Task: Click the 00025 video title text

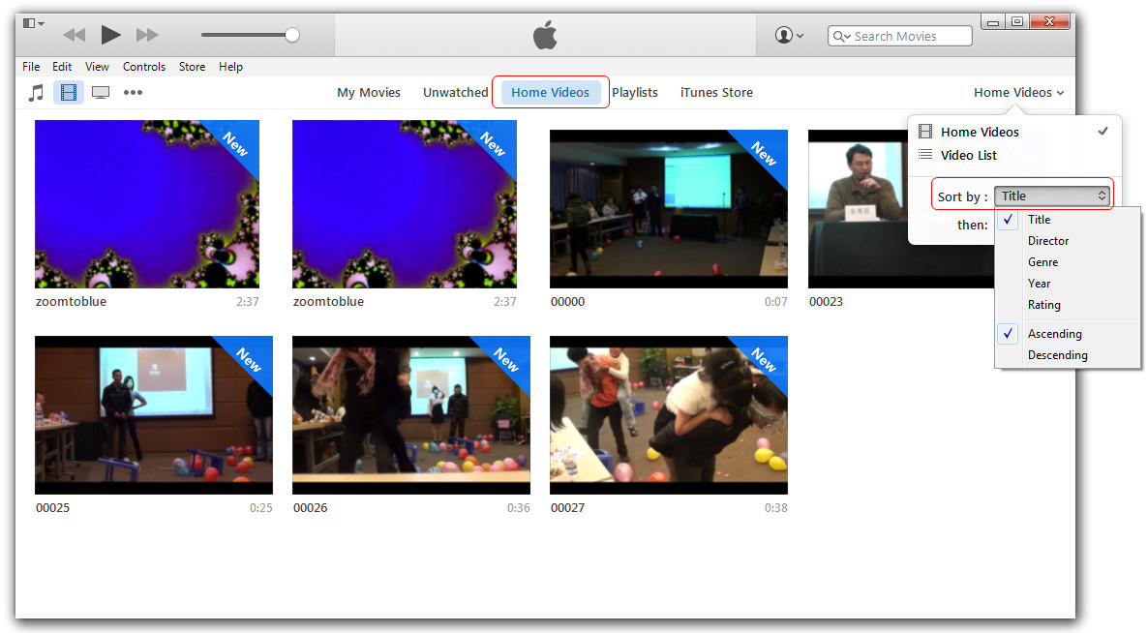Action: pos(52,508)
